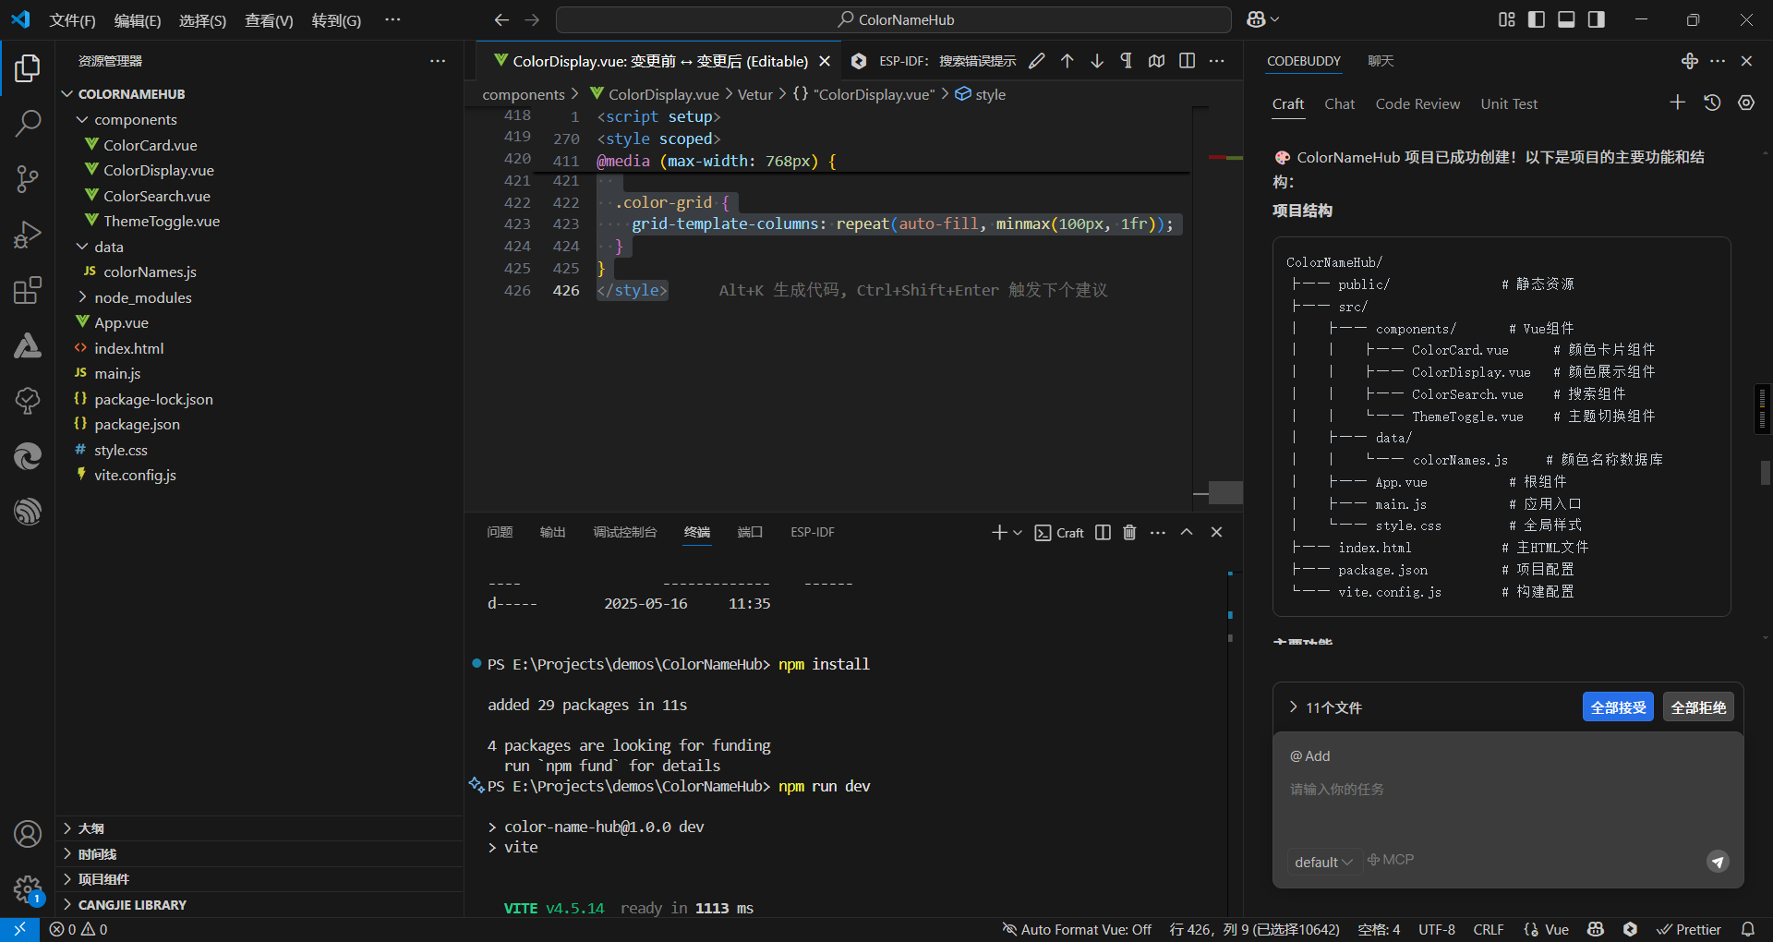Image resolution: width=1773 pixels, height=942 pixels.
Task: Open the 文件(F) menu
Action: (72, 20)
